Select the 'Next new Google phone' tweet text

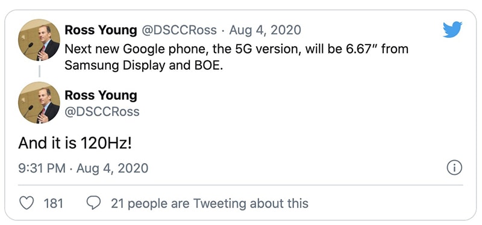click(236, 57)
